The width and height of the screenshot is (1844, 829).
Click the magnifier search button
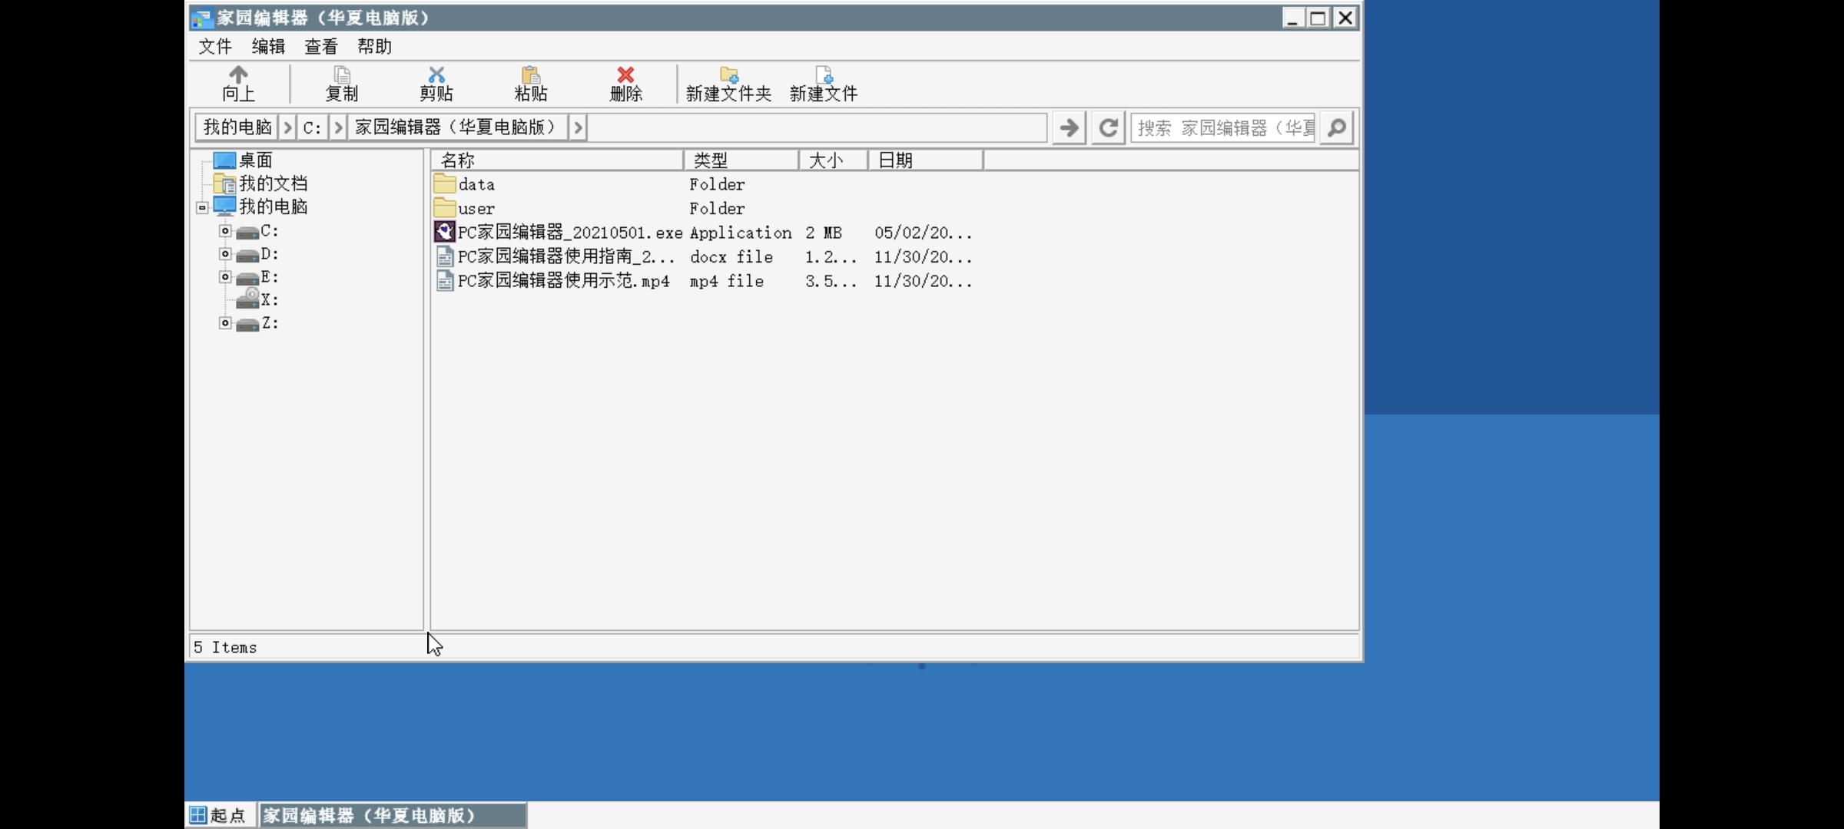(x=1337, y=127)
